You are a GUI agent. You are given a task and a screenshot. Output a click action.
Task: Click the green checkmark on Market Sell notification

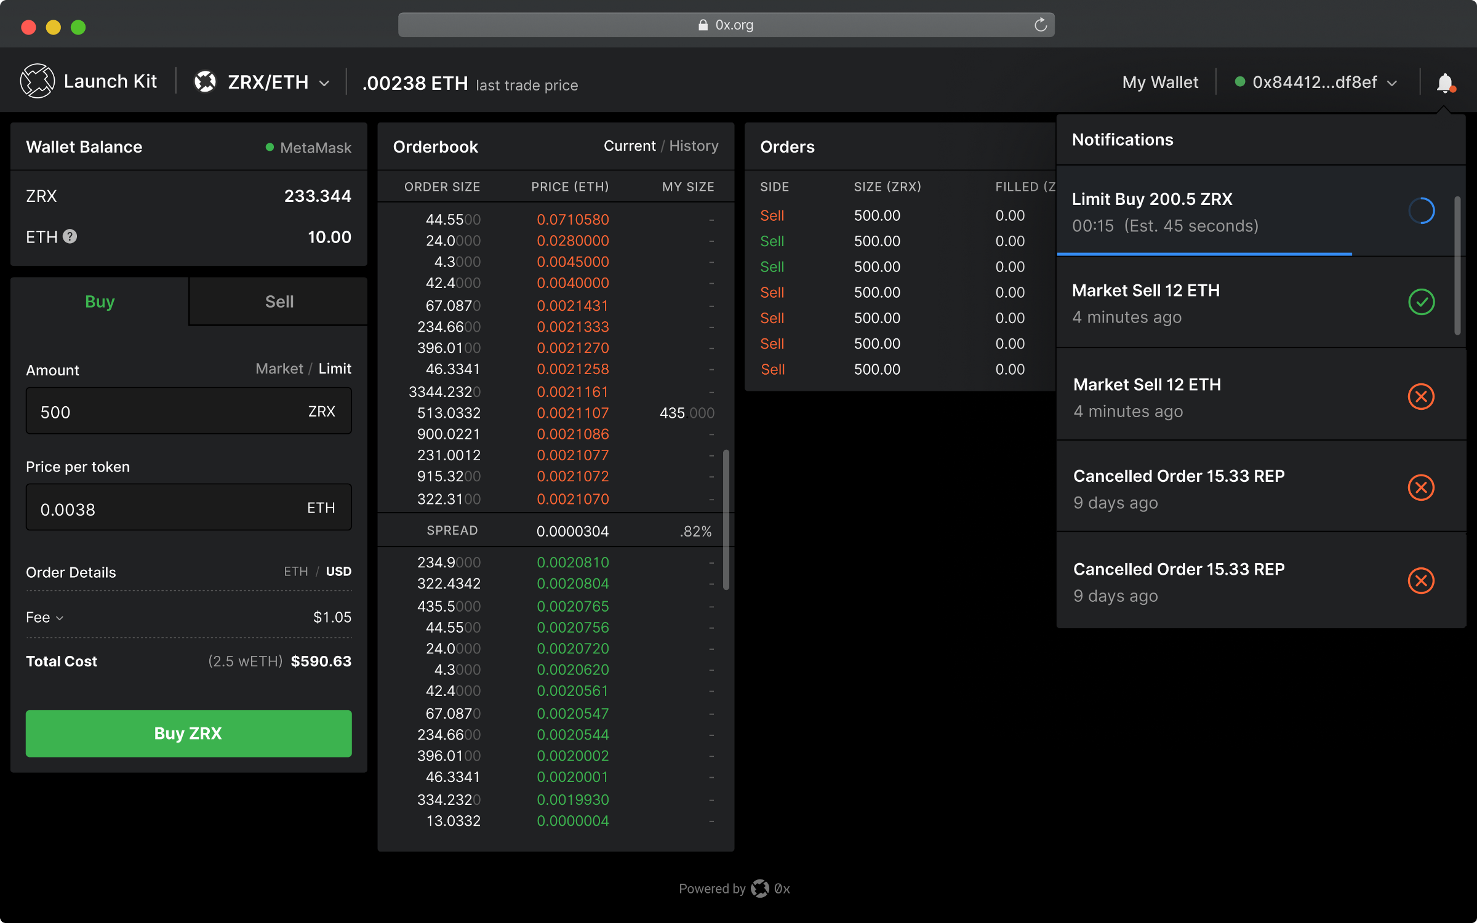pyautogui.click(x=1421, y=302)
